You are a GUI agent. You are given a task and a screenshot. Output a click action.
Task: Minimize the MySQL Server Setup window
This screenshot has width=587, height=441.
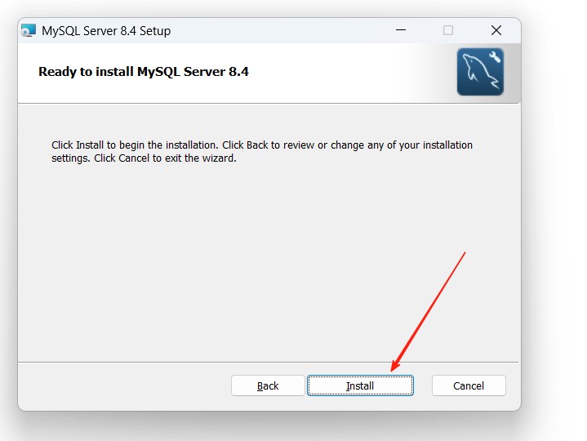pyautogui.click(x=401, y=30)
